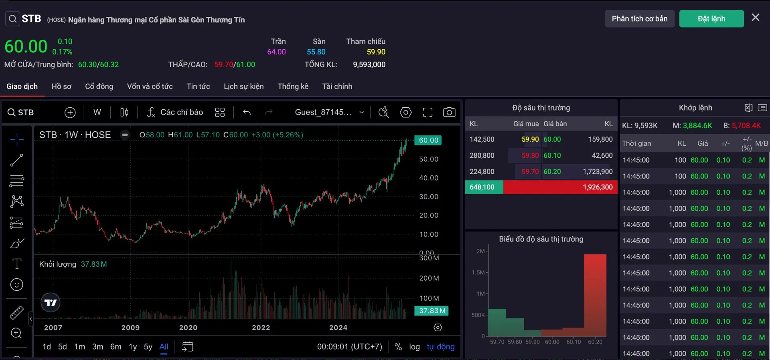The width and height of the screenshot is (770, 360).
Task: Close the STB stock panel
Action: pyautogui.click(x=756, y=18)
